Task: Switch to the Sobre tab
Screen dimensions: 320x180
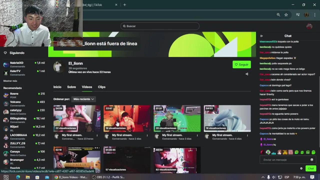Action: click(x=71, y=87)
